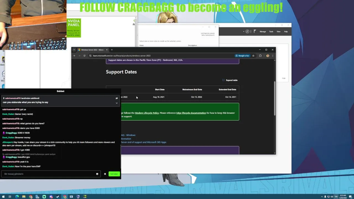Open the View menu in Server Manager

pyautogui.click(x=278, y=32)
